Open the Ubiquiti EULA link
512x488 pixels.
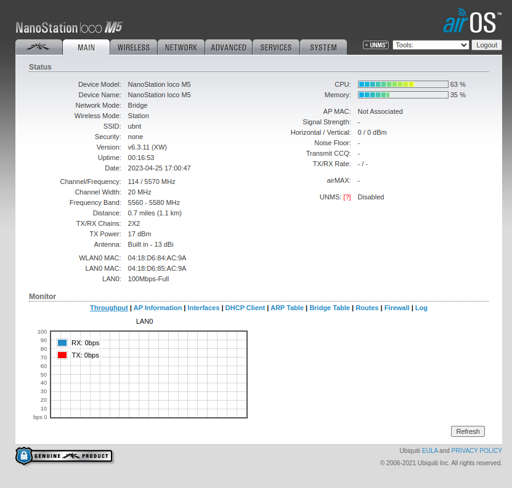[429, 450]
